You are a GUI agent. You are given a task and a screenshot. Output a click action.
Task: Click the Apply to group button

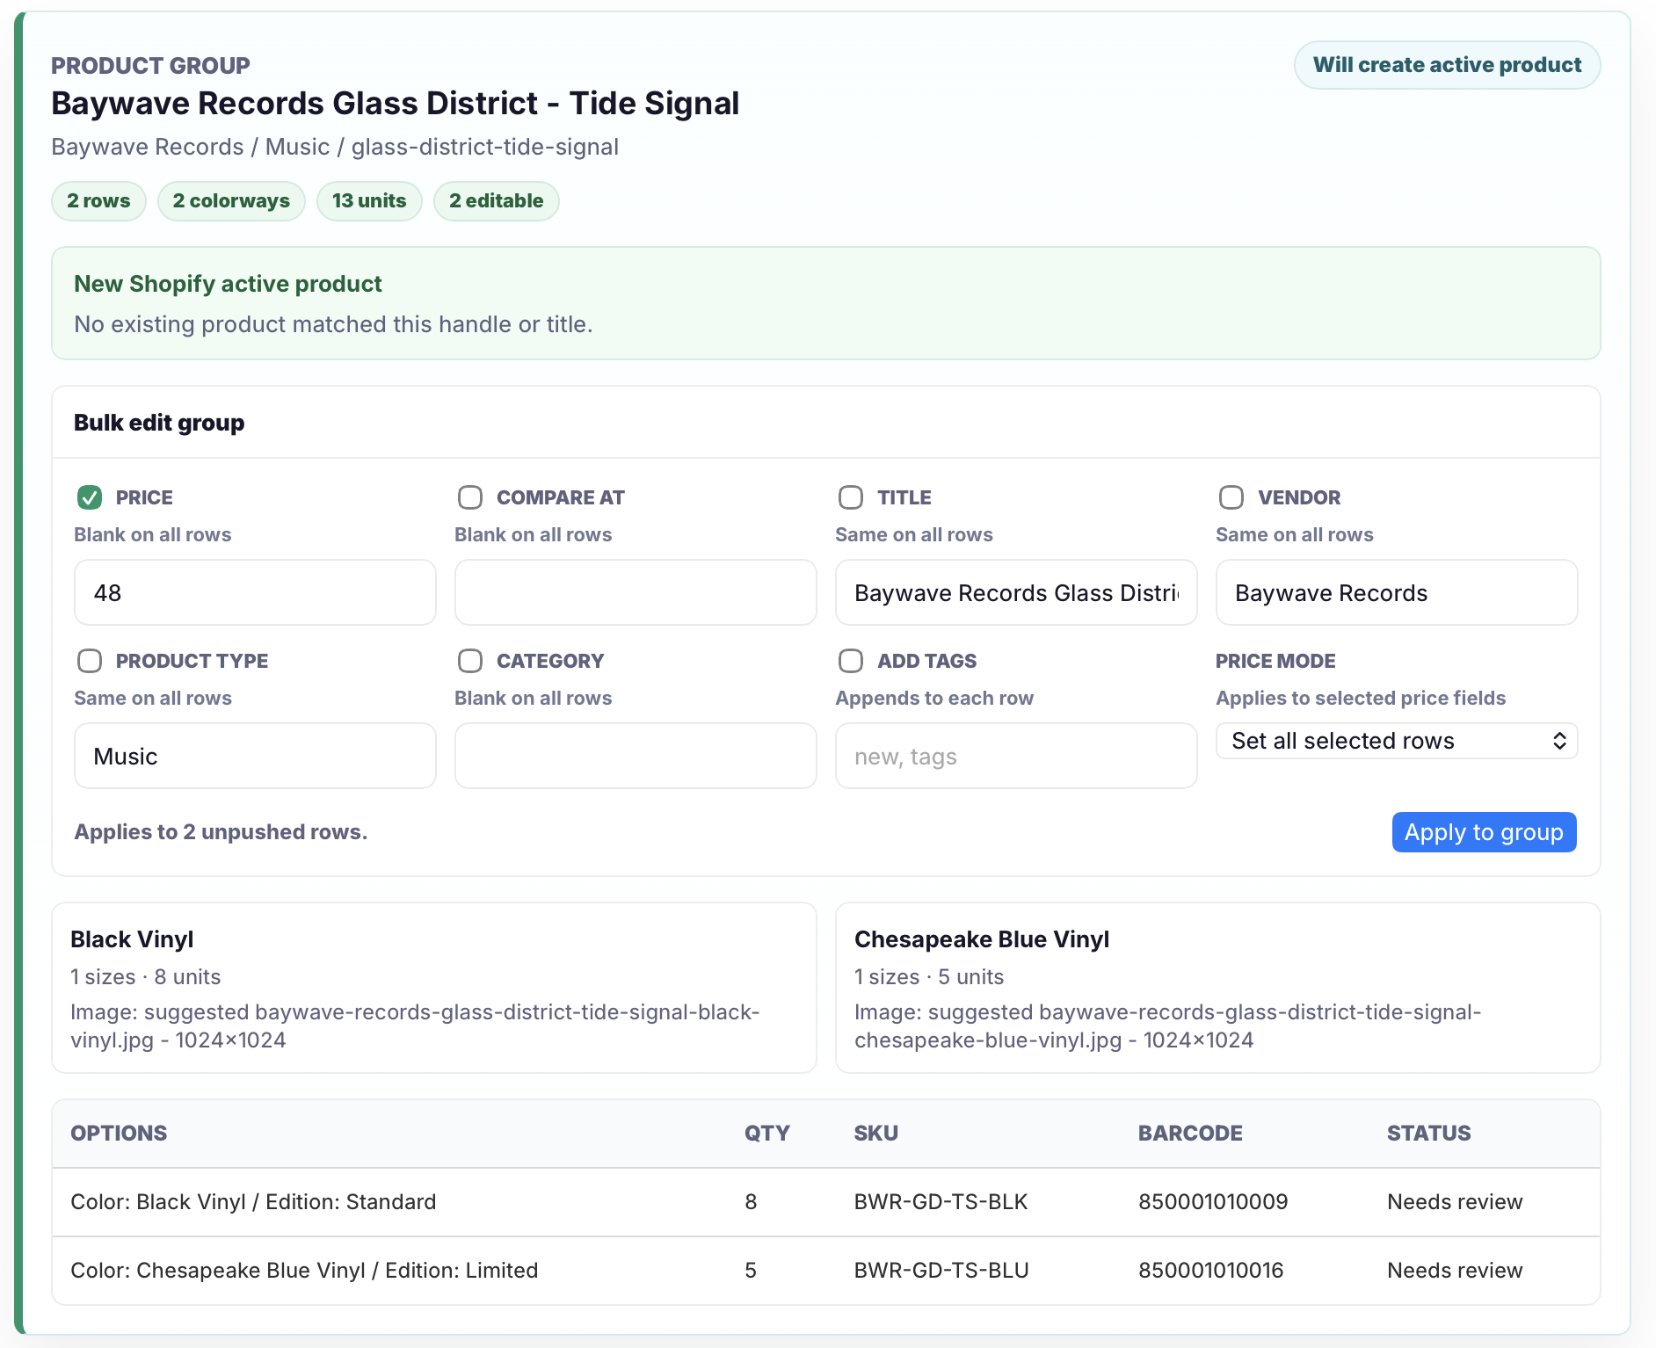pos(1484,832)
